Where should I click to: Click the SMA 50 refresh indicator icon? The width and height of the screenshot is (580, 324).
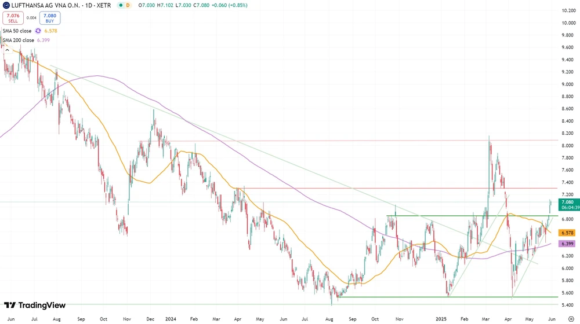(x=38, y=31)
